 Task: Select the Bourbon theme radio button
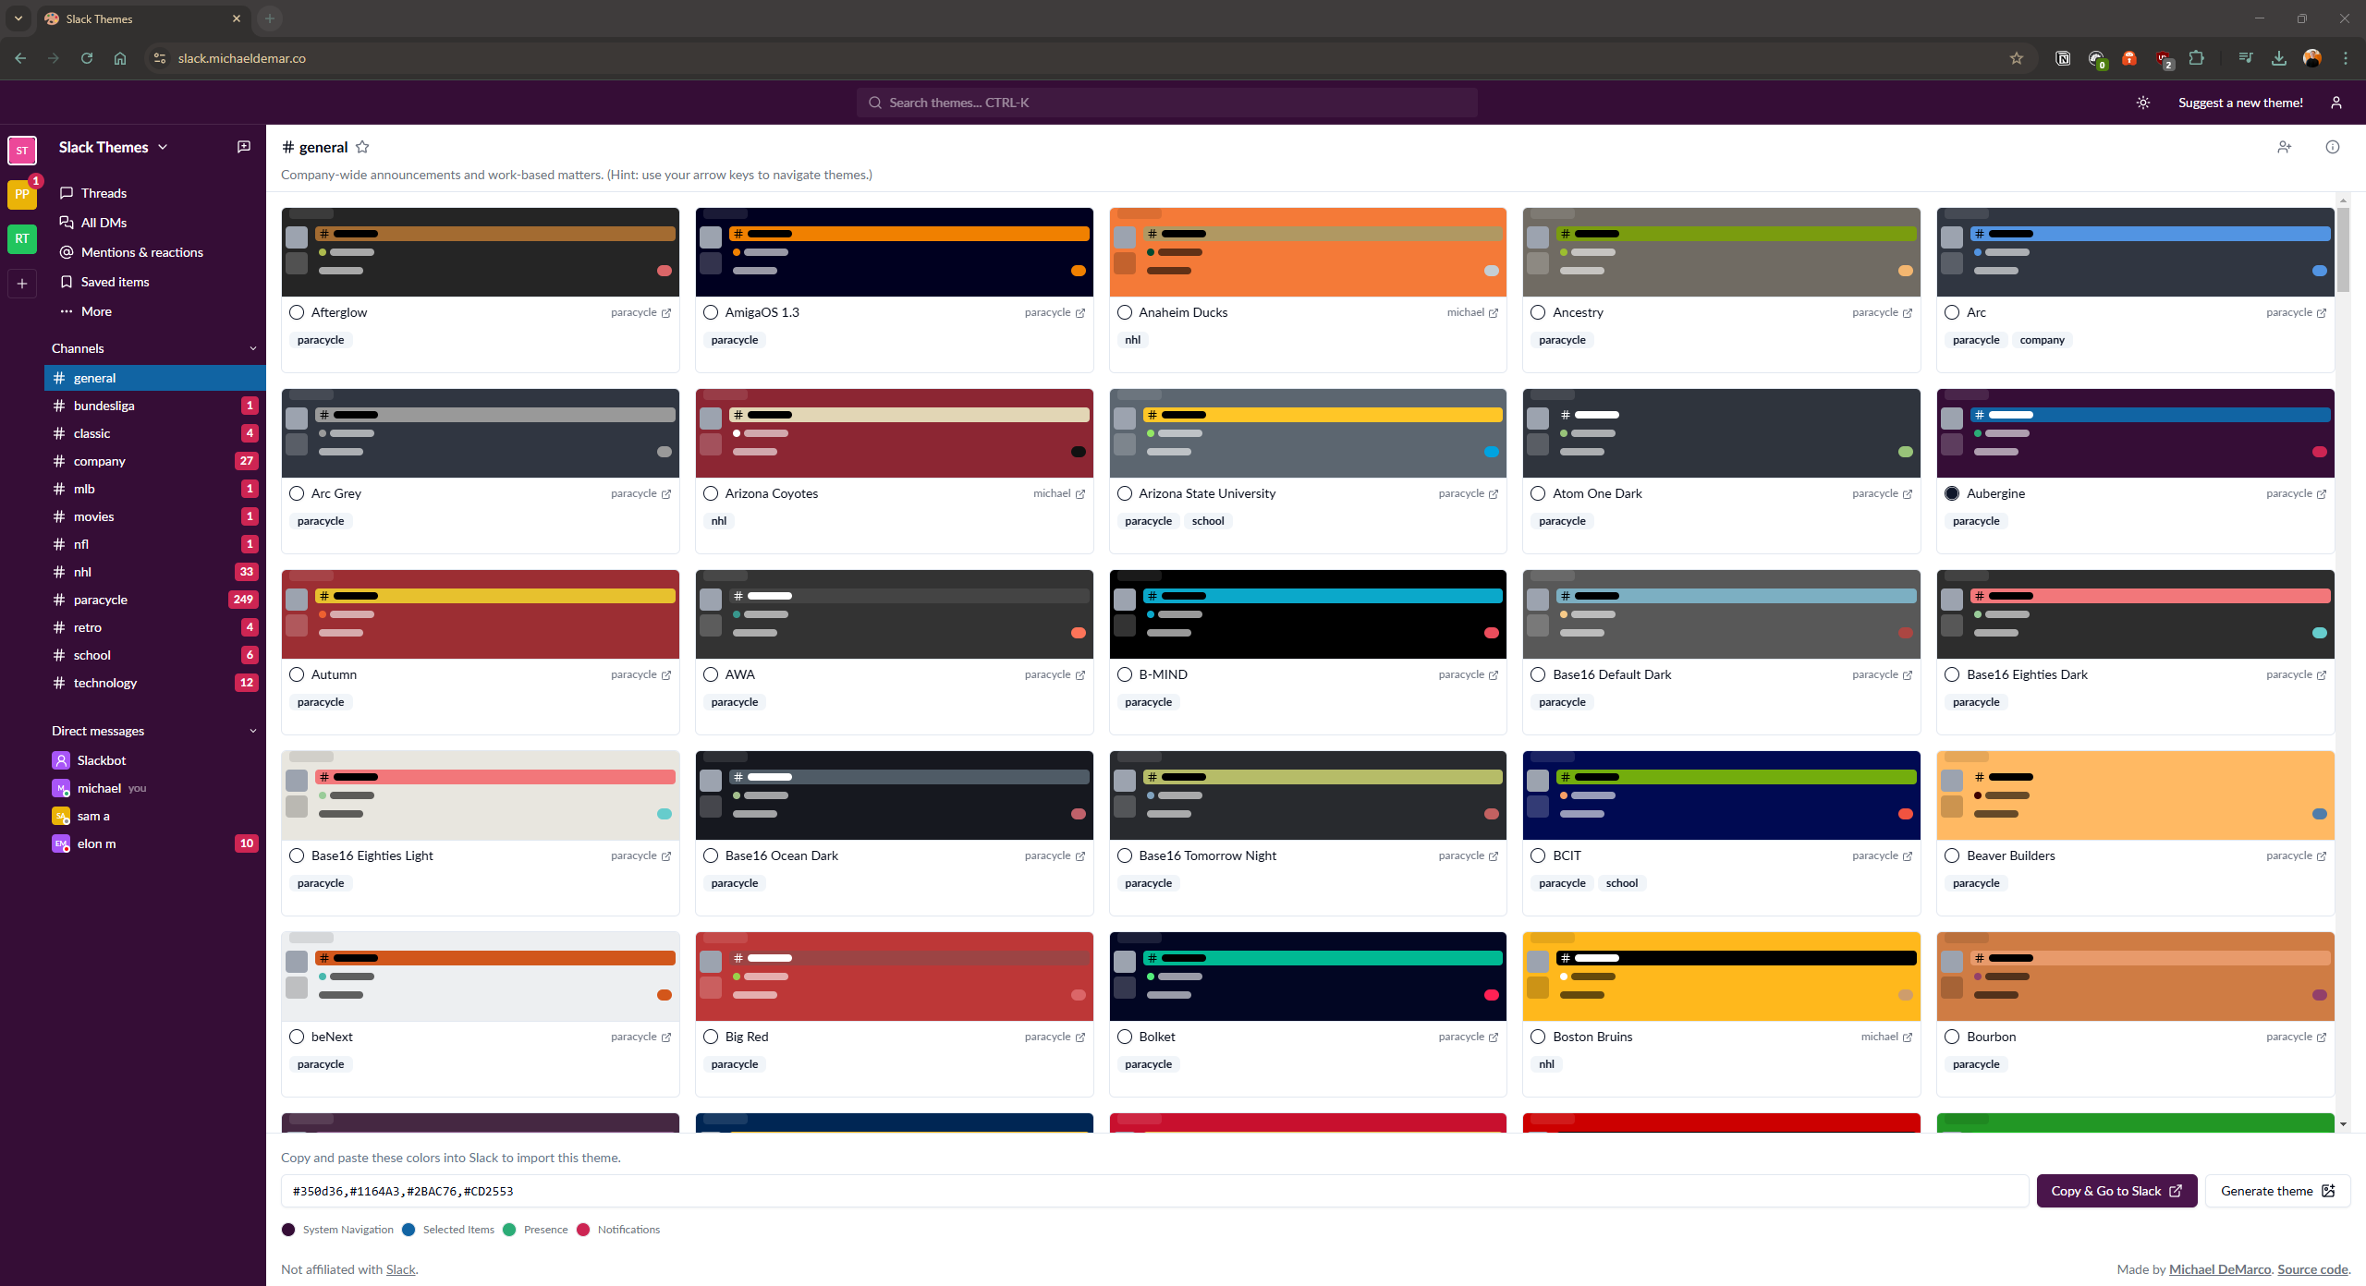pyautogui.click(x=1952, y=1037)
